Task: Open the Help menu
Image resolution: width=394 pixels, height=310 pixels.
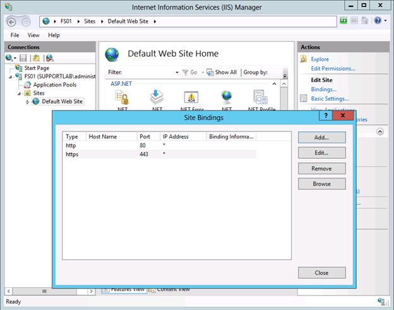Action: pyautogui.click(x=54, y=35)
